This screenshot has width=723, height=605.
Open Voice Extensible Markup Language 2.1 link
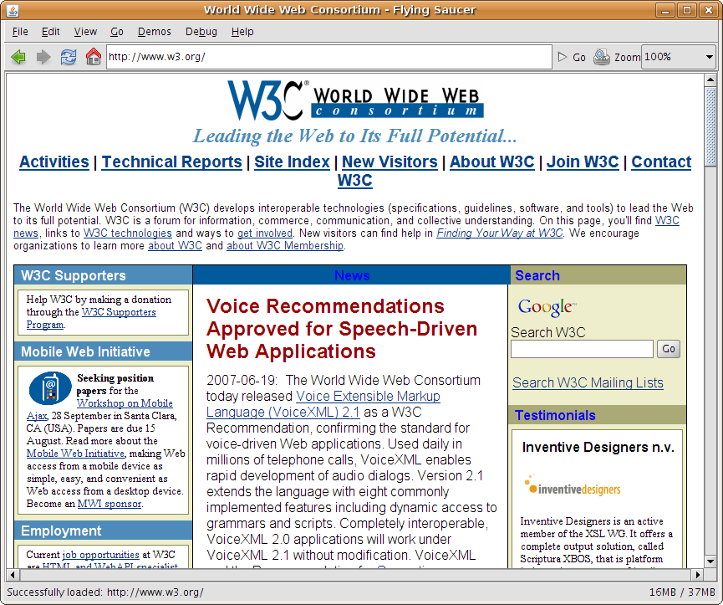click(368, 397)
